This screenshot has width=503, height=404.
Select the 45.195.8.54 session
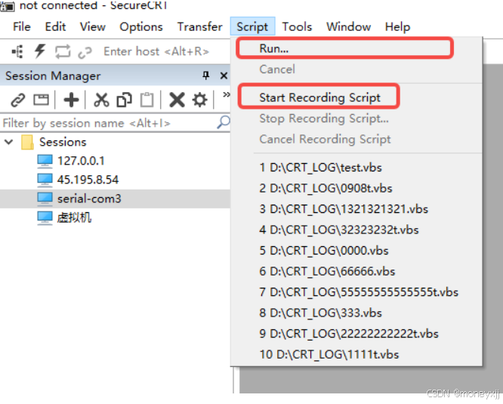coord(88,180)
